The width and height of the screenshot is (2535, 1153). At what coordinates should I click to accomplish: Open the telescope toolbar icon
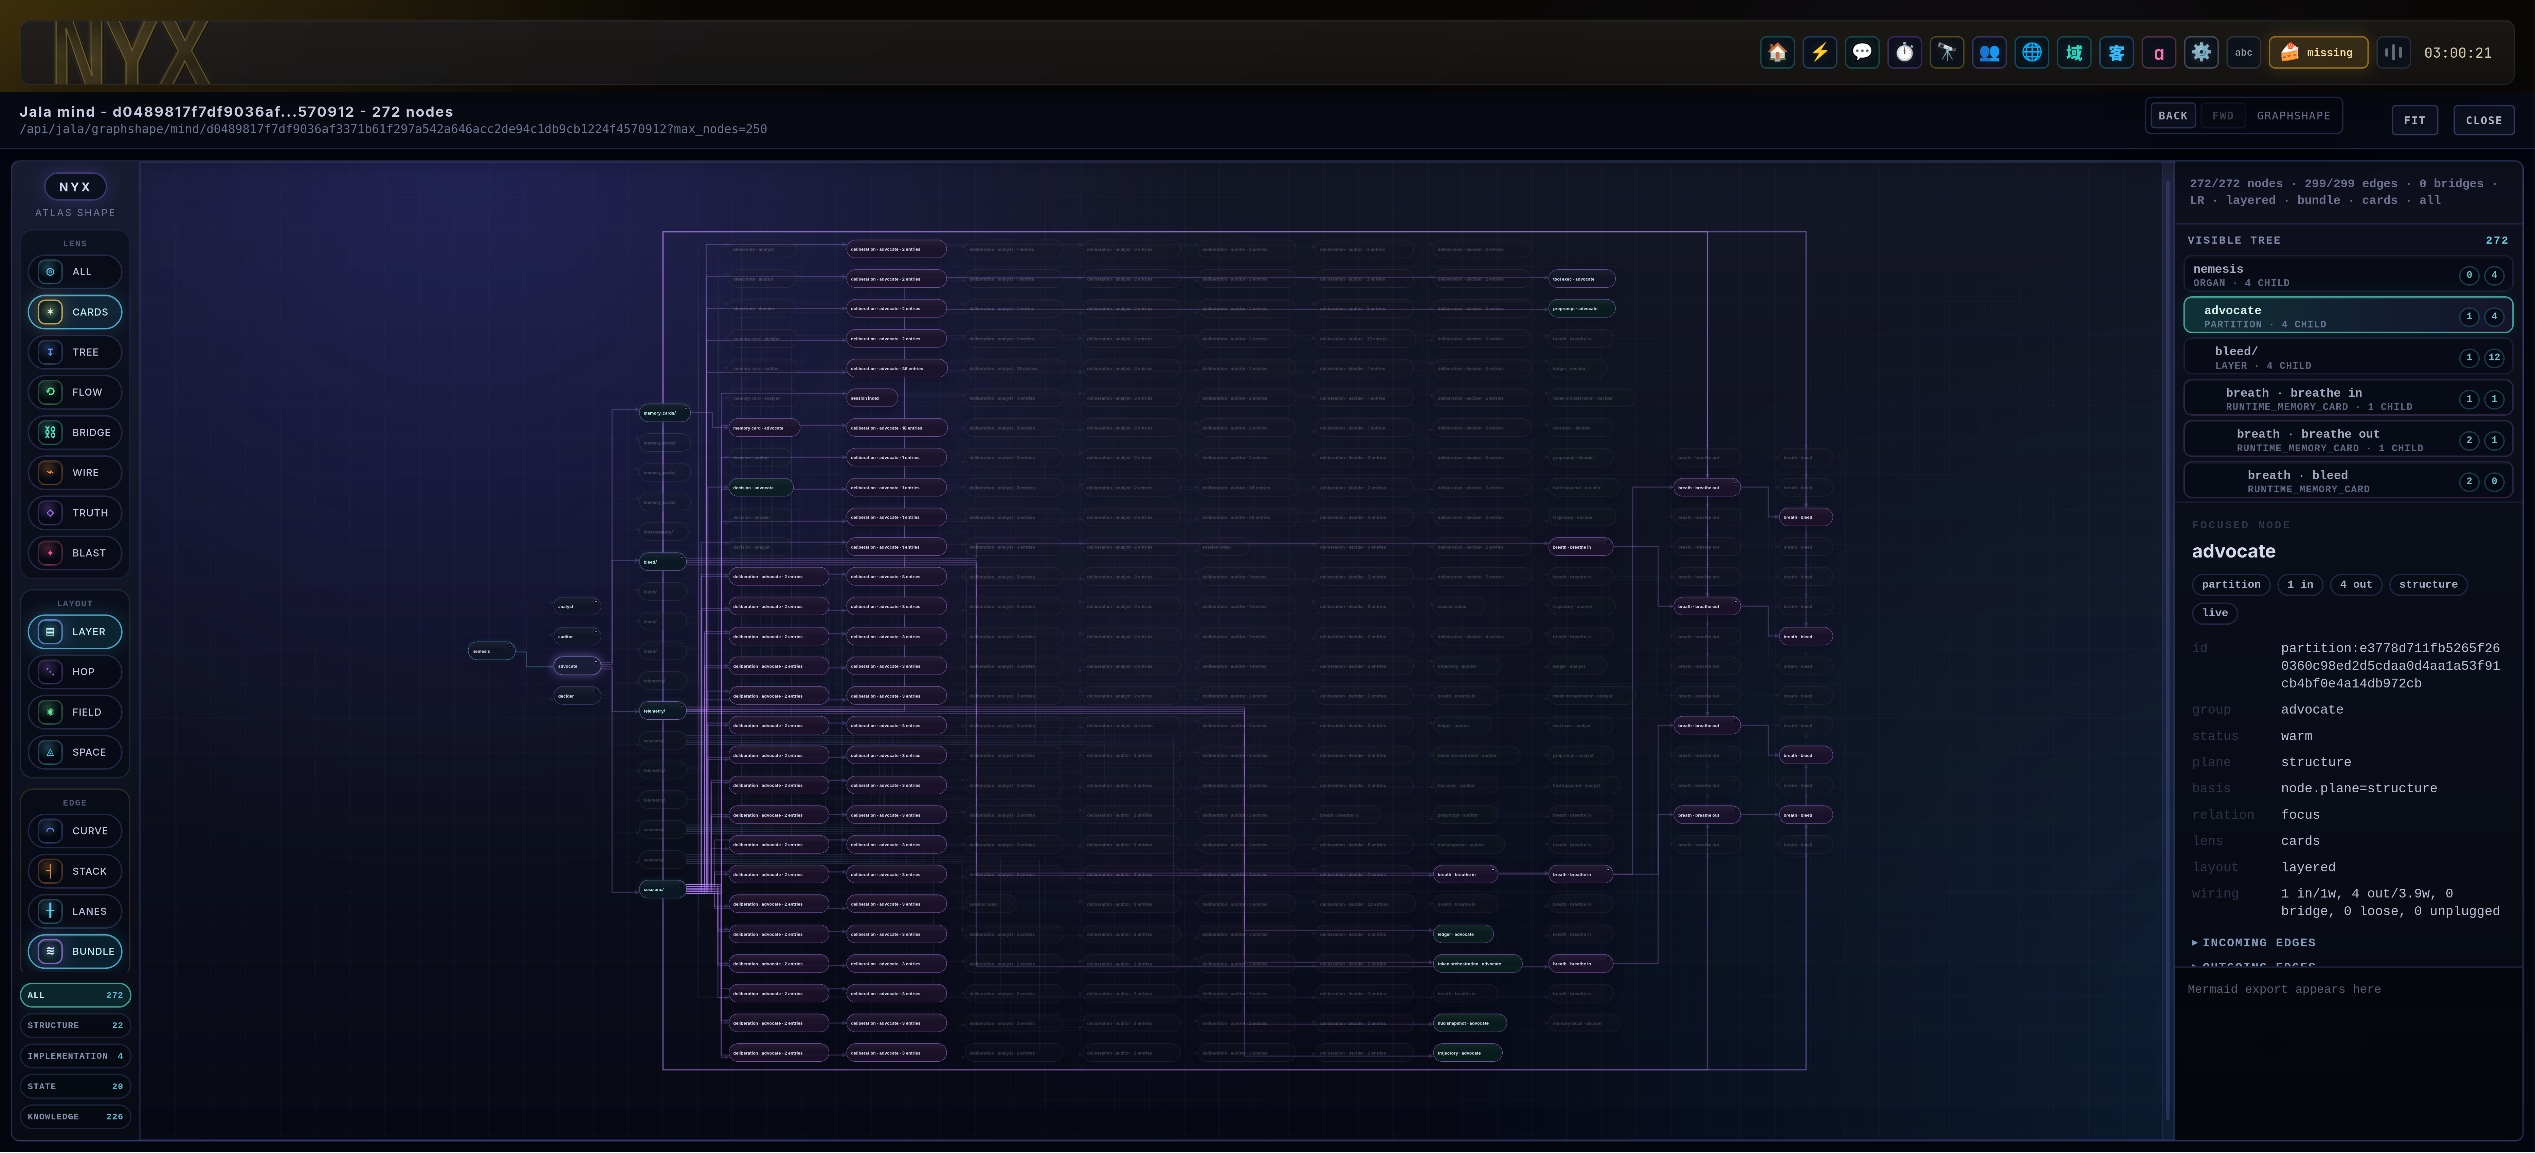[1946, 53]
